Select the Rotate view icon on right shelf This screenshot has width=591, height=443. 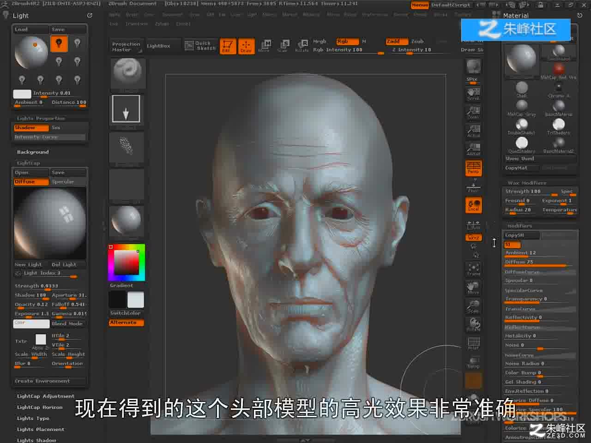473,325
